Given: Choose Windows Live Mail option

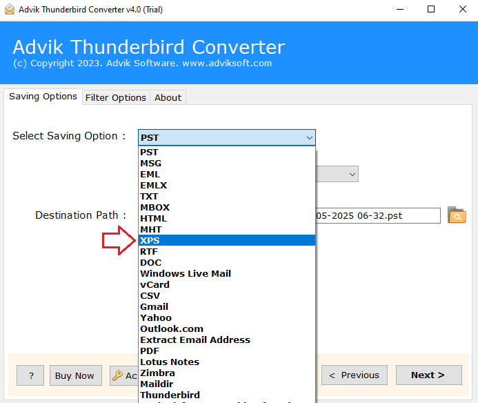Looking at the screenshot, I should (x=226, y=273).
